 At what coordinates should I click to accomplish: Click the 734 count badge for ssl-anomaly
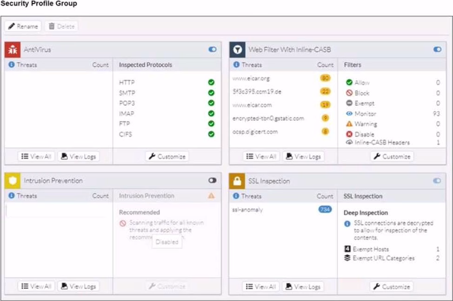[325, 209]
